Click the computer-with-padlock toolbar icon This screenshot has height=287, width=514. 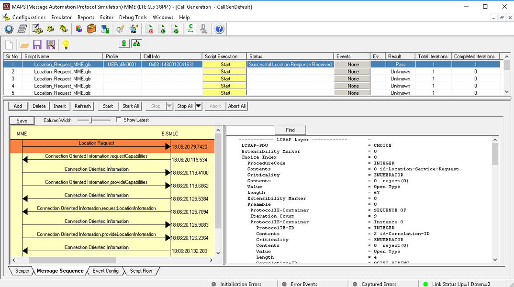pos(105,29)
